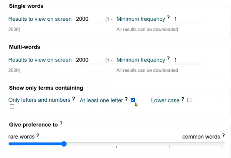Open help icon for Multi-words Minimum frequency
The image size is (231, 158).
168,58
